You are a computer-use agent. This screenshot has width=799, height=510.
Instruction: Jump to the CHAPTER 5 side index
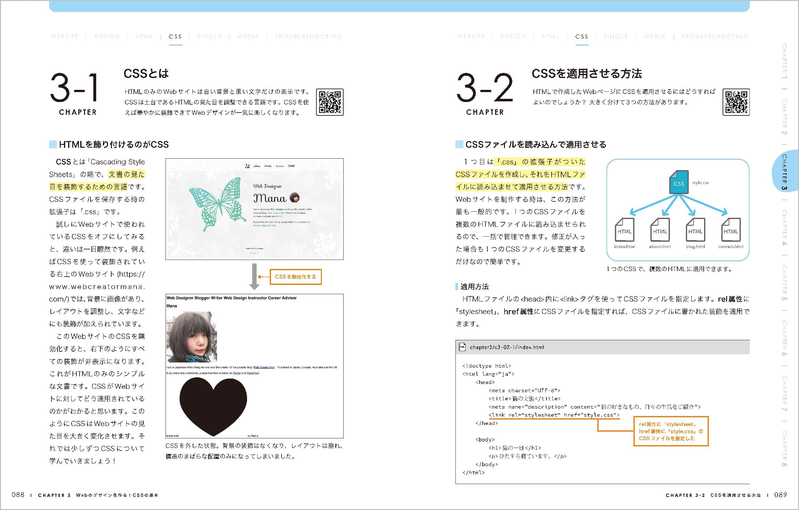pos(784,283)
